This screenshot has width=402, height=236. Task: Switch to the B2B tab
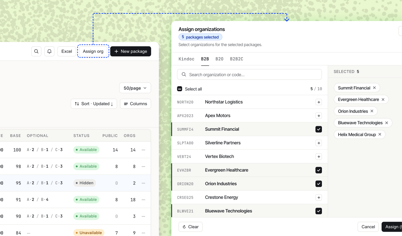click(205, 59)
